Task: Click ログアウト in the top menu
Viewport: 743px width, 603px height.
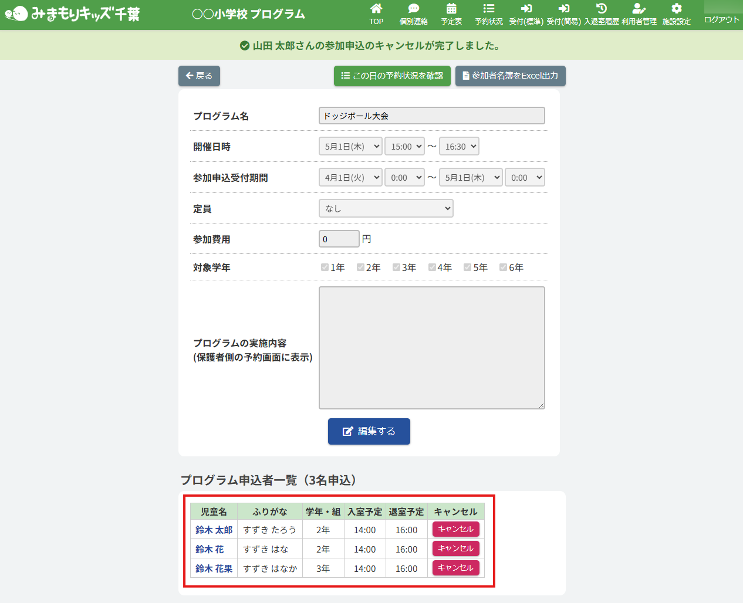Action: (x=721, y=19)
